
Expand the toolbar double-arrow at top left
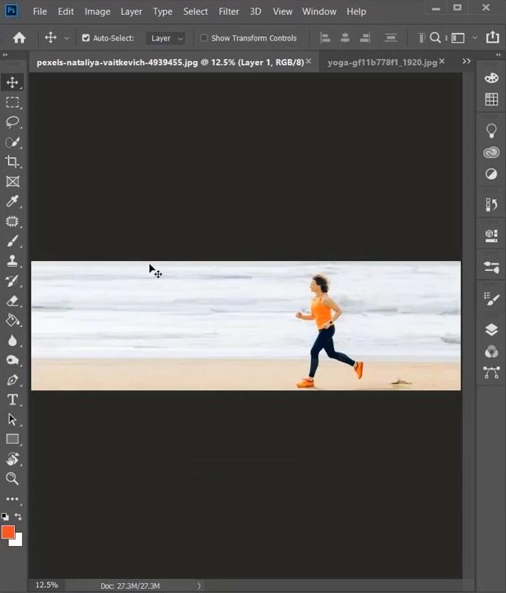5,55
